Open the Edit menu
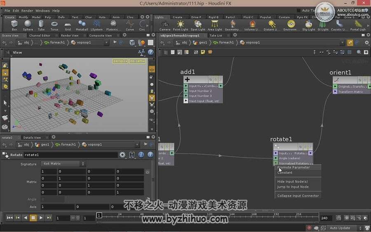Image resolution: width=371 pixels, height=232 pixels. pyautogui.click(x=16, y=11)
